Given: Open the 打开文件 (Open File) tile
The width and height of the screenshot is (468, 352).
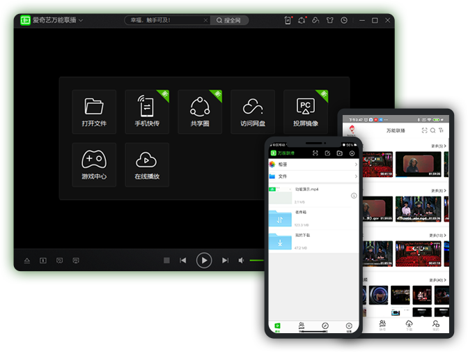Looking at the screenshot, I should [94, 112].
